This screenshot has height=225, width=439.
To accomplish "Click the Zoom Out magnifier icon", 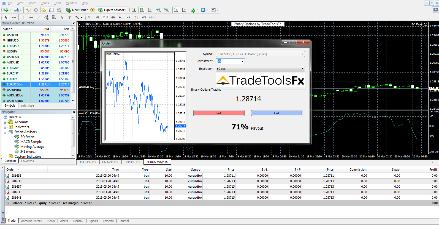I will (x=166, y=10).
